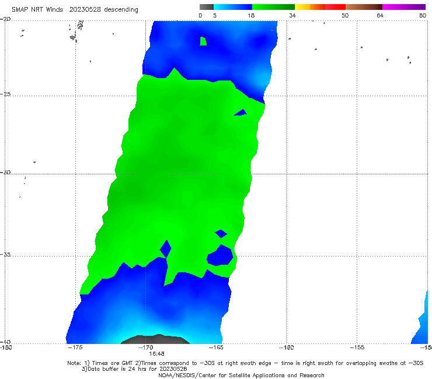
Task: Click the longitude label '-165'
Action: click(x=216, y=348)
